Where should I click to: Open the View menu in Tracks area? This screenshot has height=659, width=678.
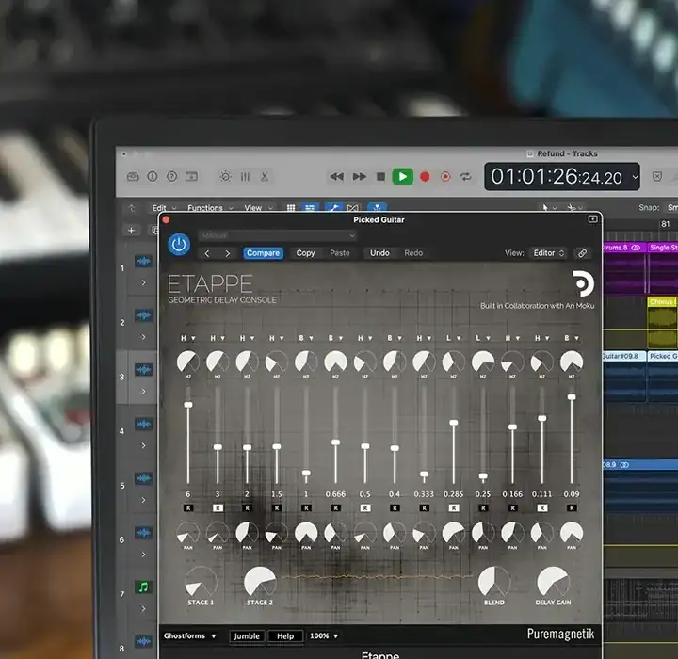click(x=259, y=208)
